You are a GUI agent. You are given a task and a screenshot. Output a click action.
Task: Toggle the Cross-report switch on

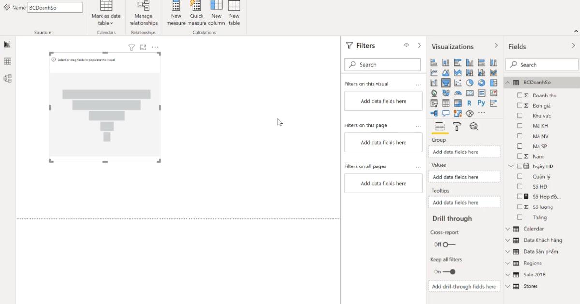coord(449,244)
